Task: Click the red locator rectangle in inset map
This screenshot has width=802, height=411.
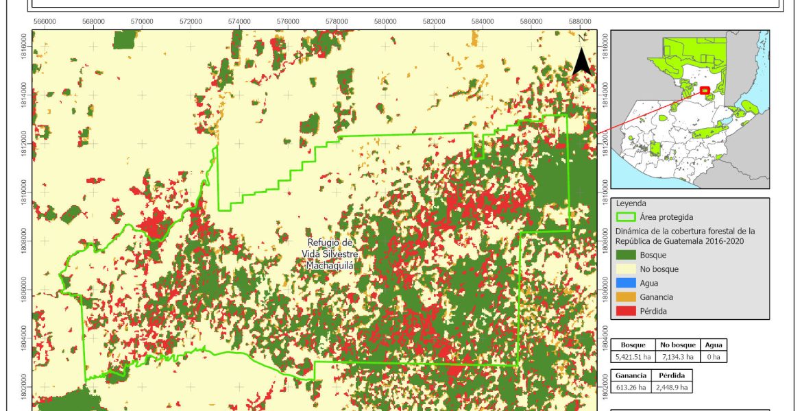Action: point(704,90)
